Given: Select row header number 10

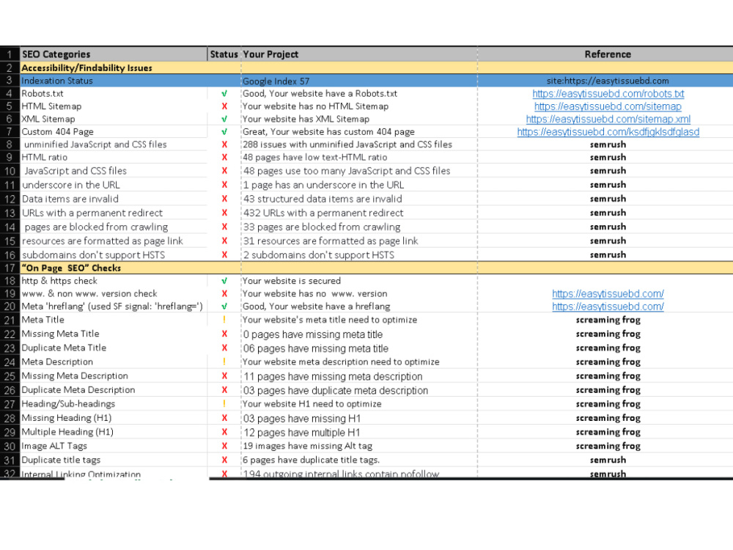Looking at the screenshot, I should pos(10,171).
